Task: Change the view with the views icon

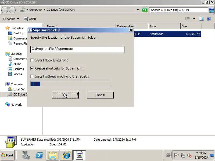Action: pos(188,19)
